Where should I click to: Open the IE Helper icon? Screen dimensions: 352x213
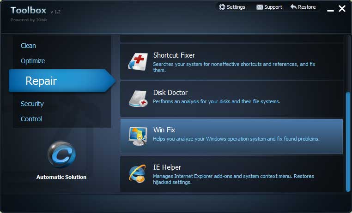137,173
